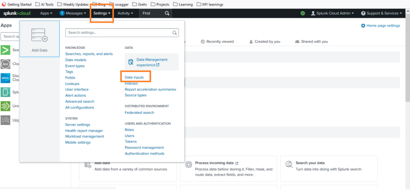Switch to the Recently viewed tab
The image size is (410, 190).
217,42
